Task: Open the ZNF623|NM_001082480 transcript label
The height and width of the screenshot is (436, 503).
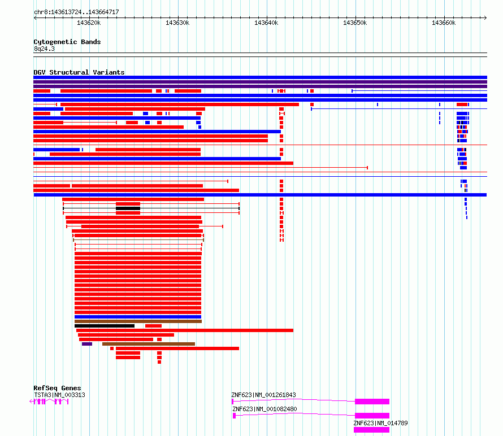Action: [264, 409]
